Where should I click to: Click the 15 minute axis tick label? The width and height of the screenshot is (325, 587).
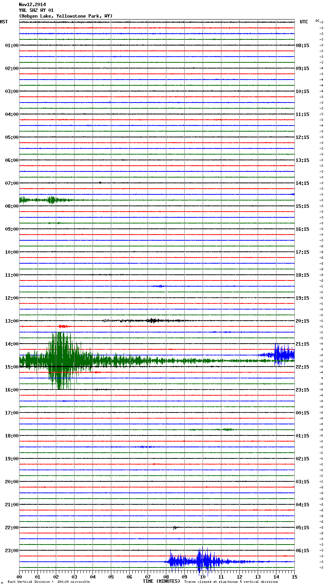click(294, 577)
